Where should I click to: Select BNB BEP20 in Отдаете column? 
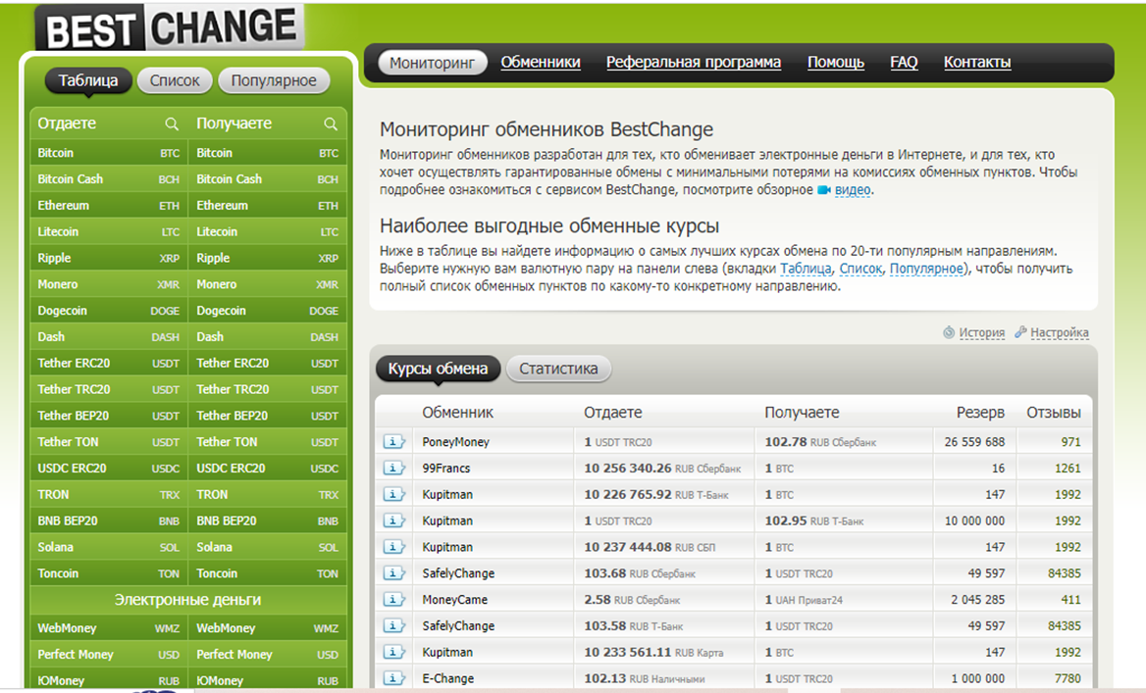click(x=109, y=521)
